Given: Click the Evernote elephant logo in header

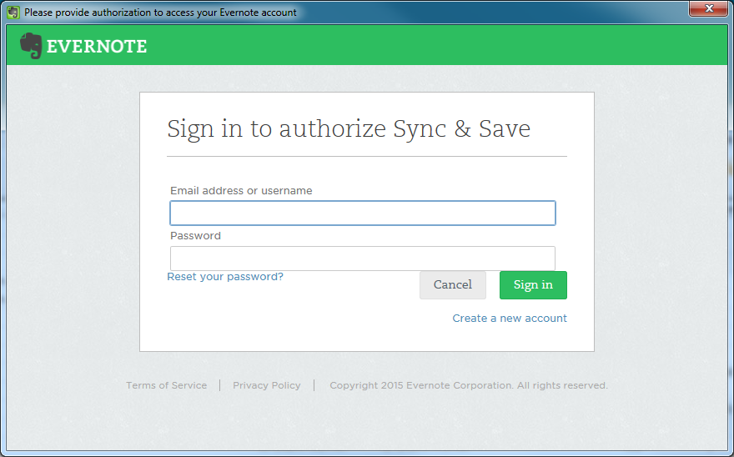Looking at the screenshot, I should tap(31, 46).
